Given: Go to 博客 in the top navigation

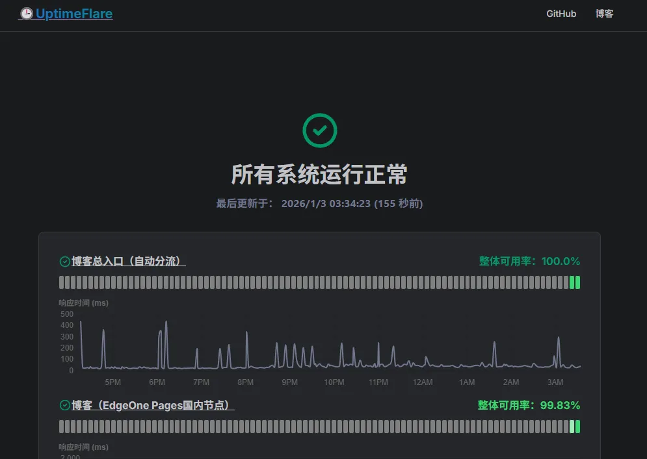Looking at the screenshot, I should coord(604,14).
